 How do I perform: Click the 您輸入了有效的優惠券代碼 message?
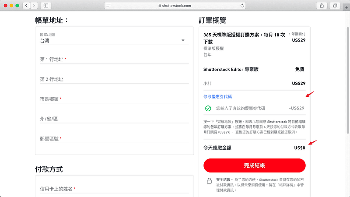point(241,108)
